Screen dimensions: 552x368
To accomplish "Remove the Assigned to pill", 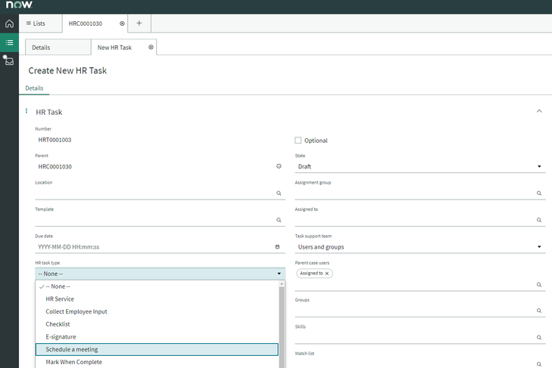I will (x=327, y=274).
